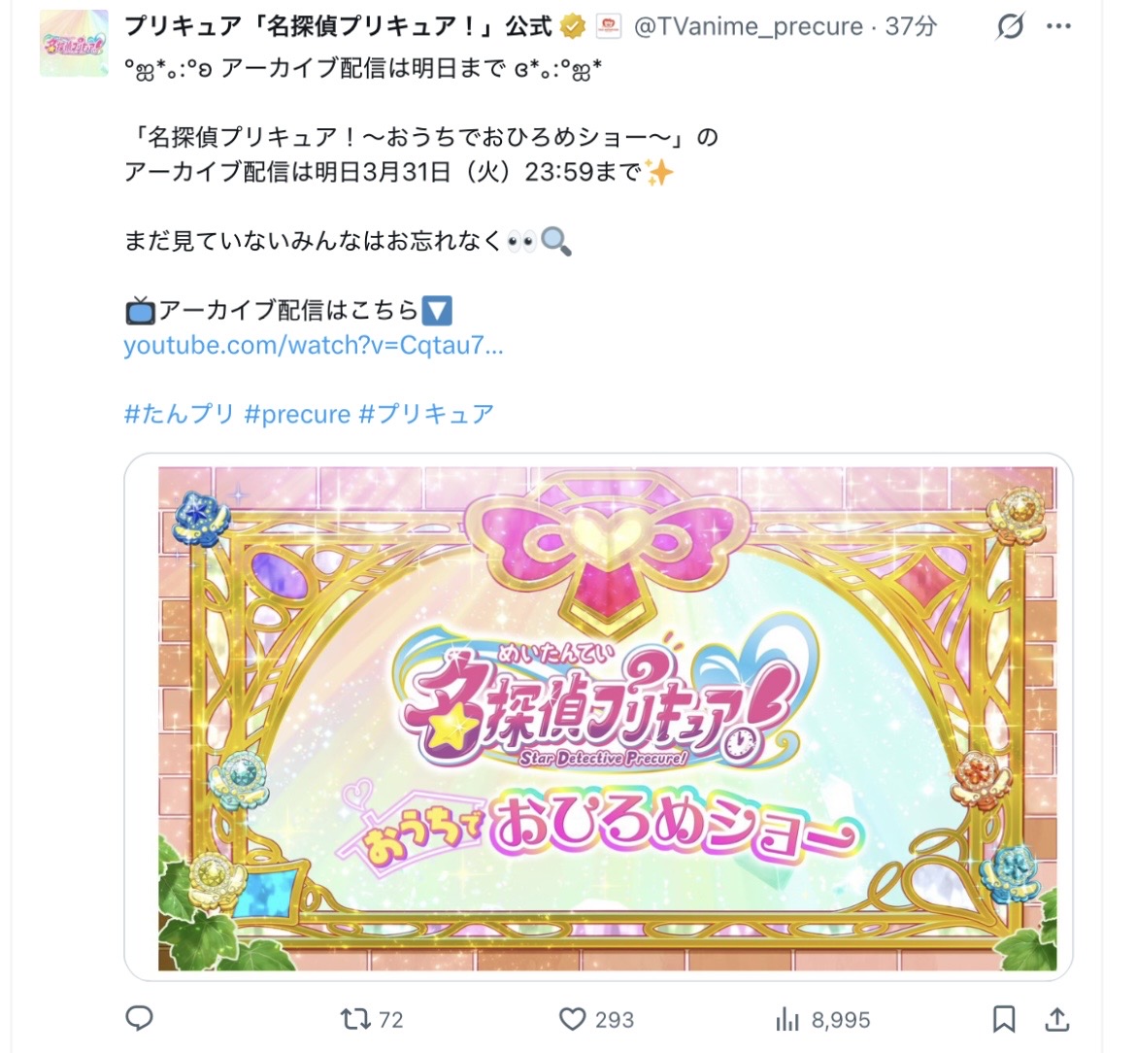The image size is (1136, 1053).
Task: Repost this tweet with 72 reposts
Action: [372, 1019]
